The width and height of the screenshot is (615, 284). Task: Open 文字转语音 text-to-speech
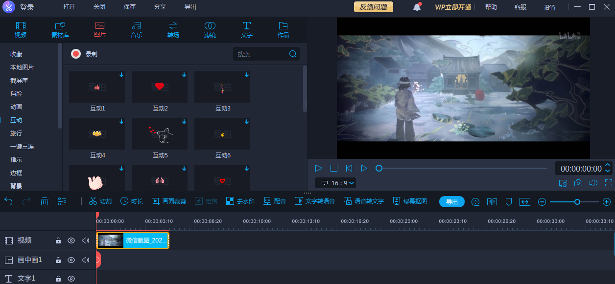pos(315,201)
